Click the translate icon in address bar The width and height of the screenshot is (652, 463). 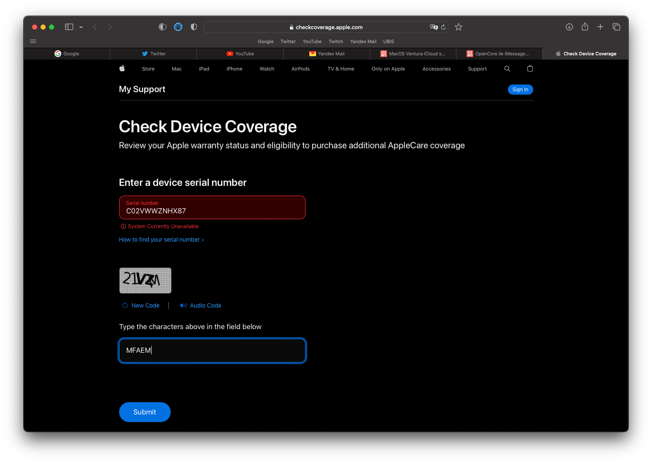pyautogui.click(x=434, y=27)
